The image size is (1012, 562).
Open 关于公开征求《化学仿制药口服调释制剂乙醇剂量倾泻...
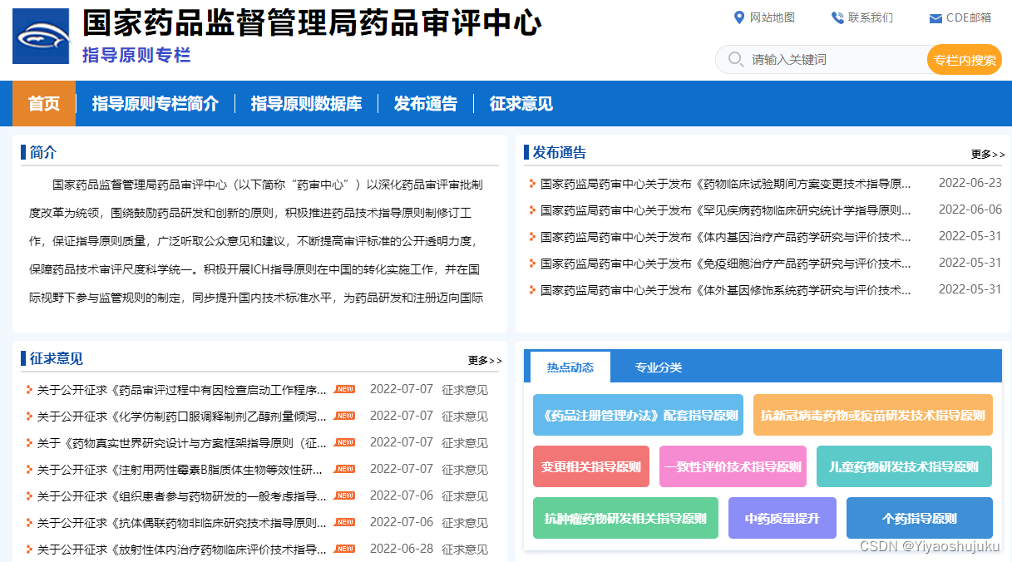click(x=182, y=417)
